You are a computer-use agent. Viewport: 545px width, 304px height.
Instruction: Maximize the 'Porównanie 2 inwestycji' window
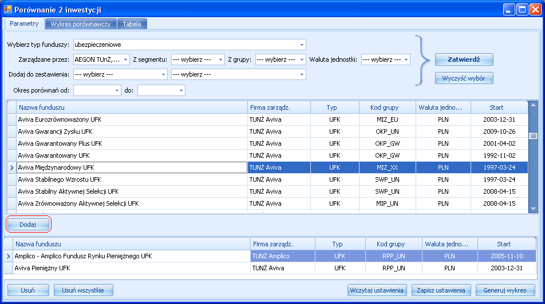522,9
